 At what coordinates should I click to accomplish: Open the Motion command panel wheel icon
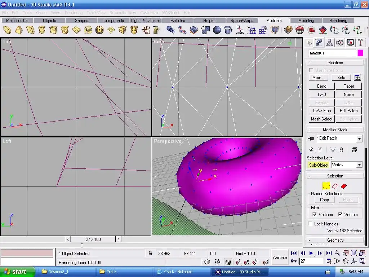coord(340,43)
